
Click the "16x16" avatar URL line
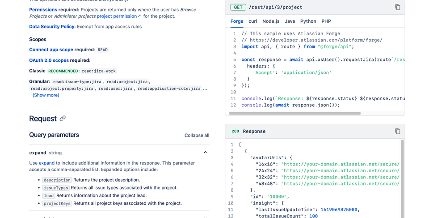click(328, 164)
